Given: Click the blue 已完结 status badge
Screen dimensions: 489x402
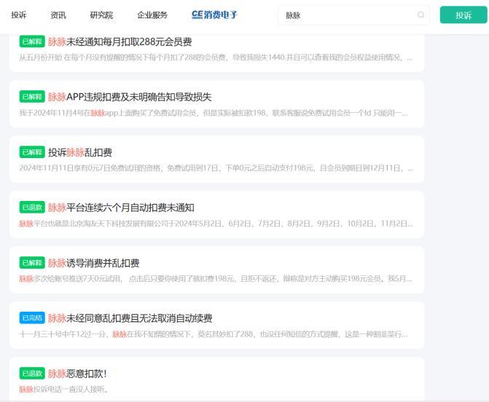Looking at the screenshot, I should click(32, 318).
